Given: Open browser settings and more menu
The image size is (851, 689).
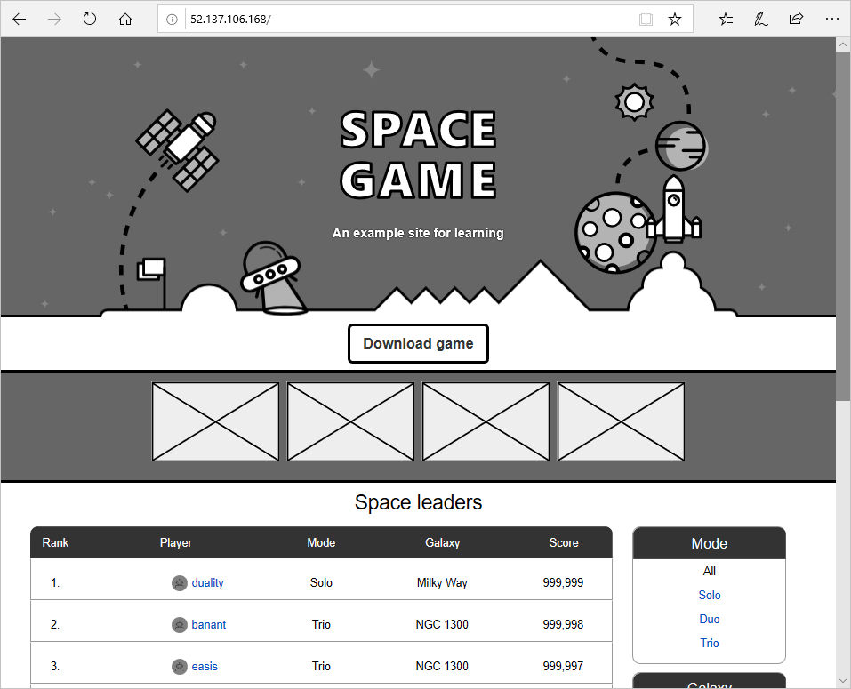Looking at the screenshot, I should click(x=832, y=20).
